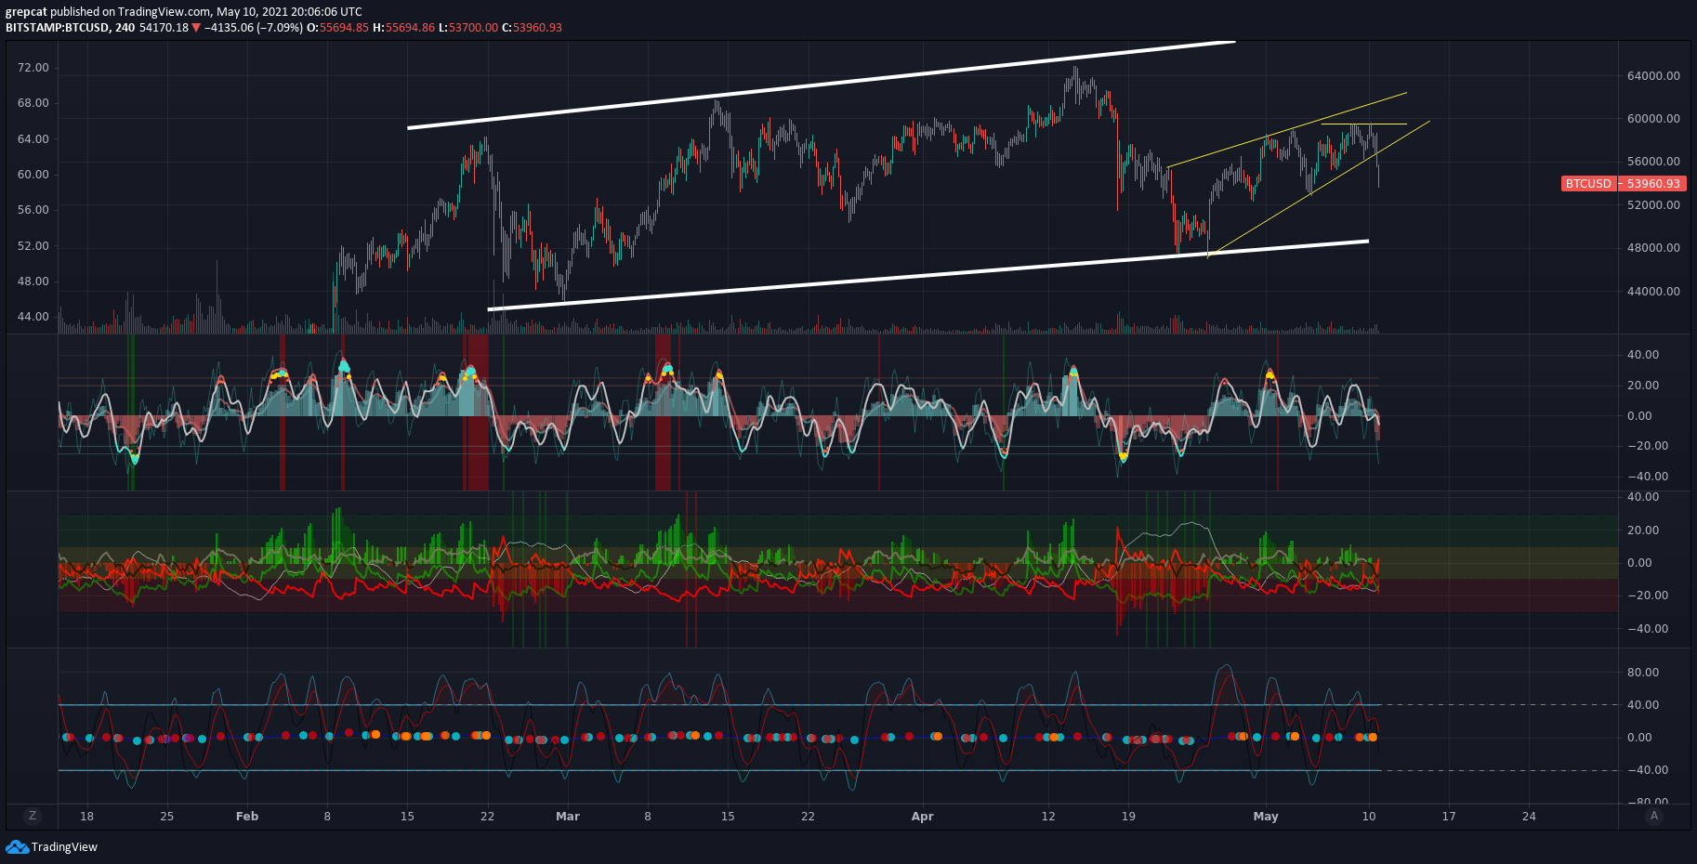Click the 52000.00 price axis label
This screenshot has width=1697, height=864.
1653,204
